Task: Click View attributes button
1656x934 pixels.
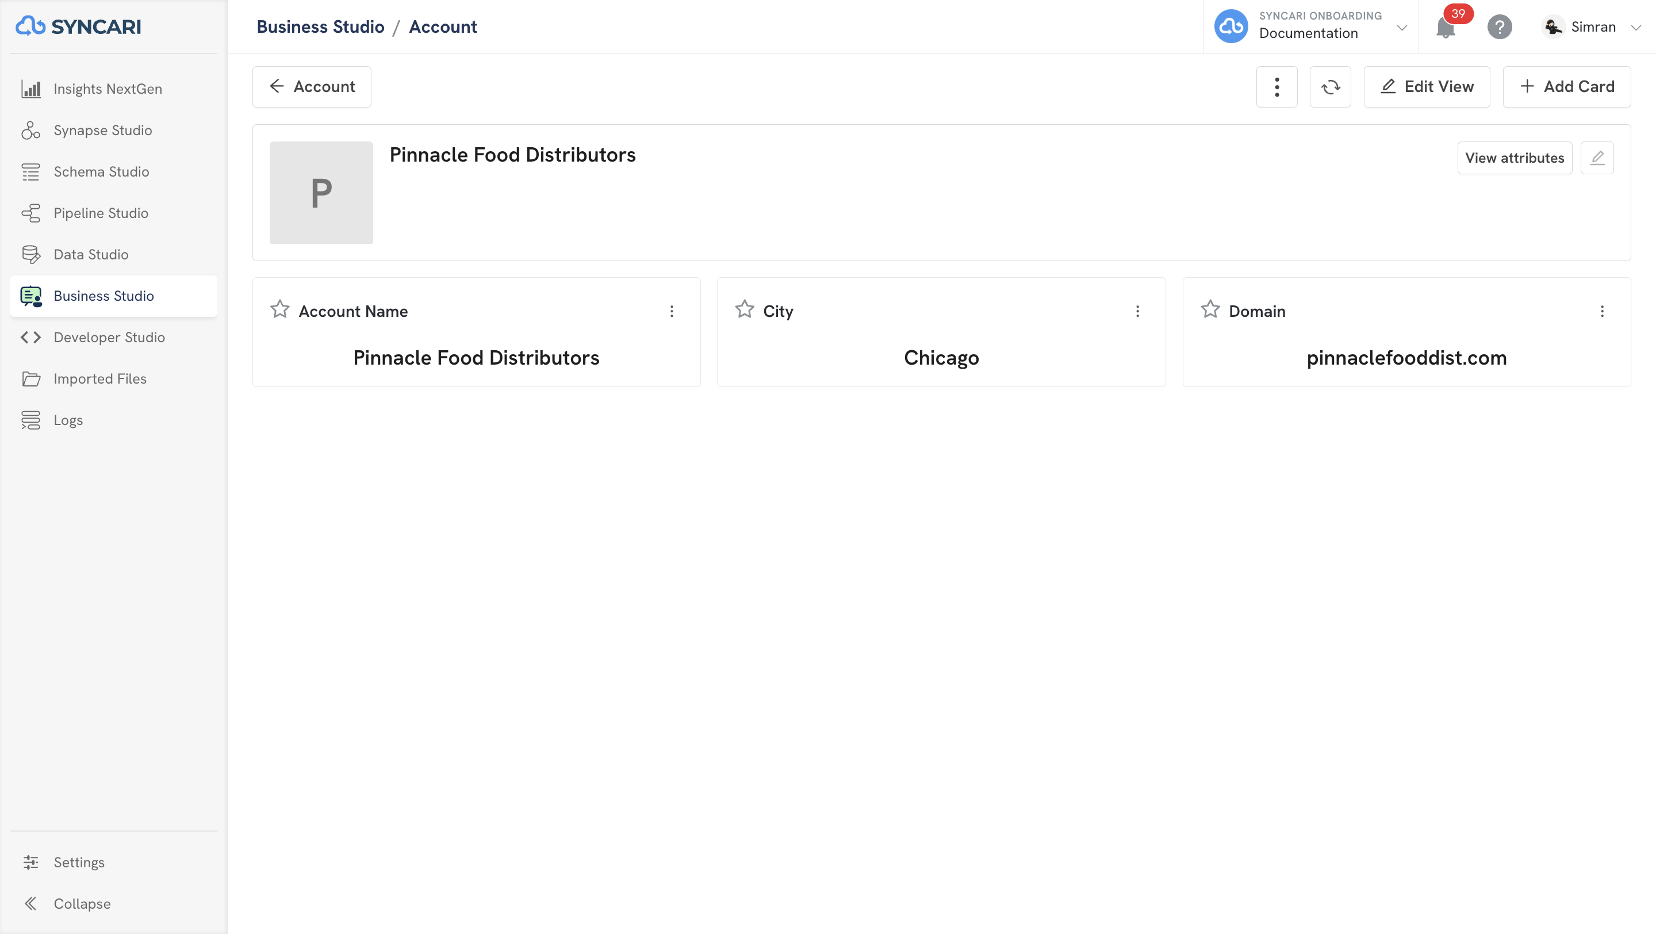Action: [x=1515, y=158]
